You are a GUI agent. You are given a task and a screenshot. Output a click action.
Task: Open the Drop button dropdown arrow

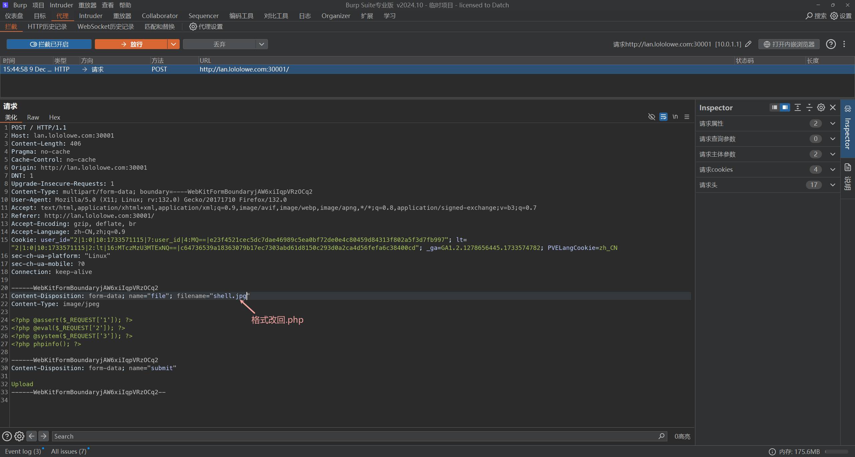pyautogui.click(x=262, y=44)
